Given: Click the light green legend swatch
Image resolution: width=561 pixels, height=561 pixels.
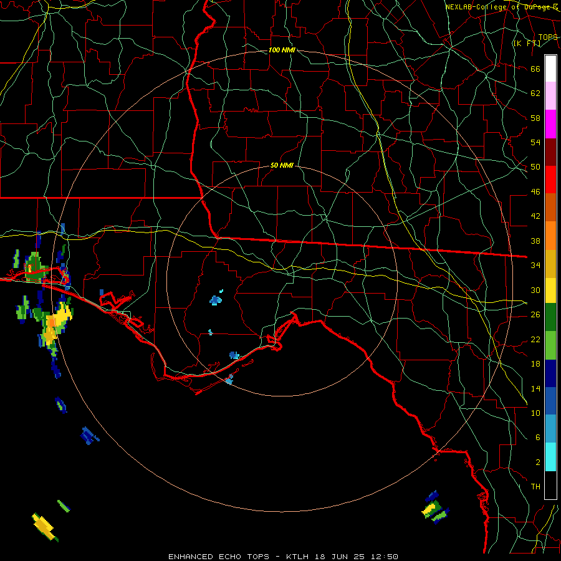Looking at the screenshot, I should tap(550, 345).
